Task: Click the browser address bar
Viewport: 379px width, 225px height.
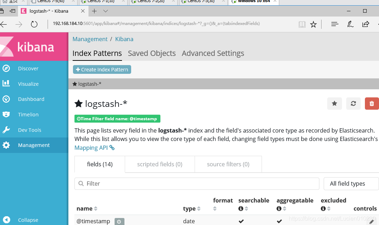Action: tap(156, 24)
